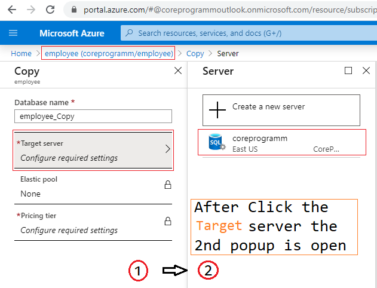Screen dimensions: 377x288
Task: Click the SQL server icon for coreprogramm
Action: 217,142
